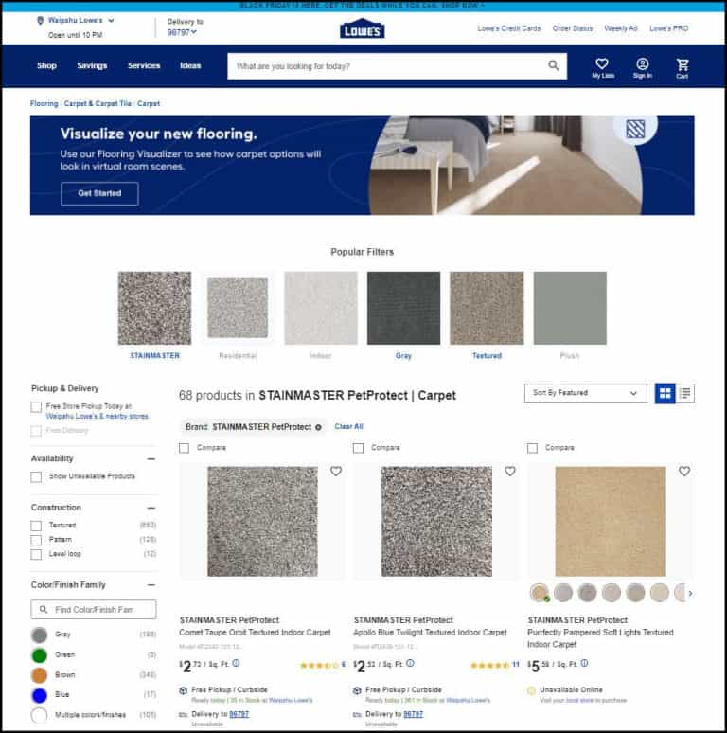Tick Compare for Comet Taupe Orbit carpet
The width and height of the screenshot is (727, 733).
184,448
